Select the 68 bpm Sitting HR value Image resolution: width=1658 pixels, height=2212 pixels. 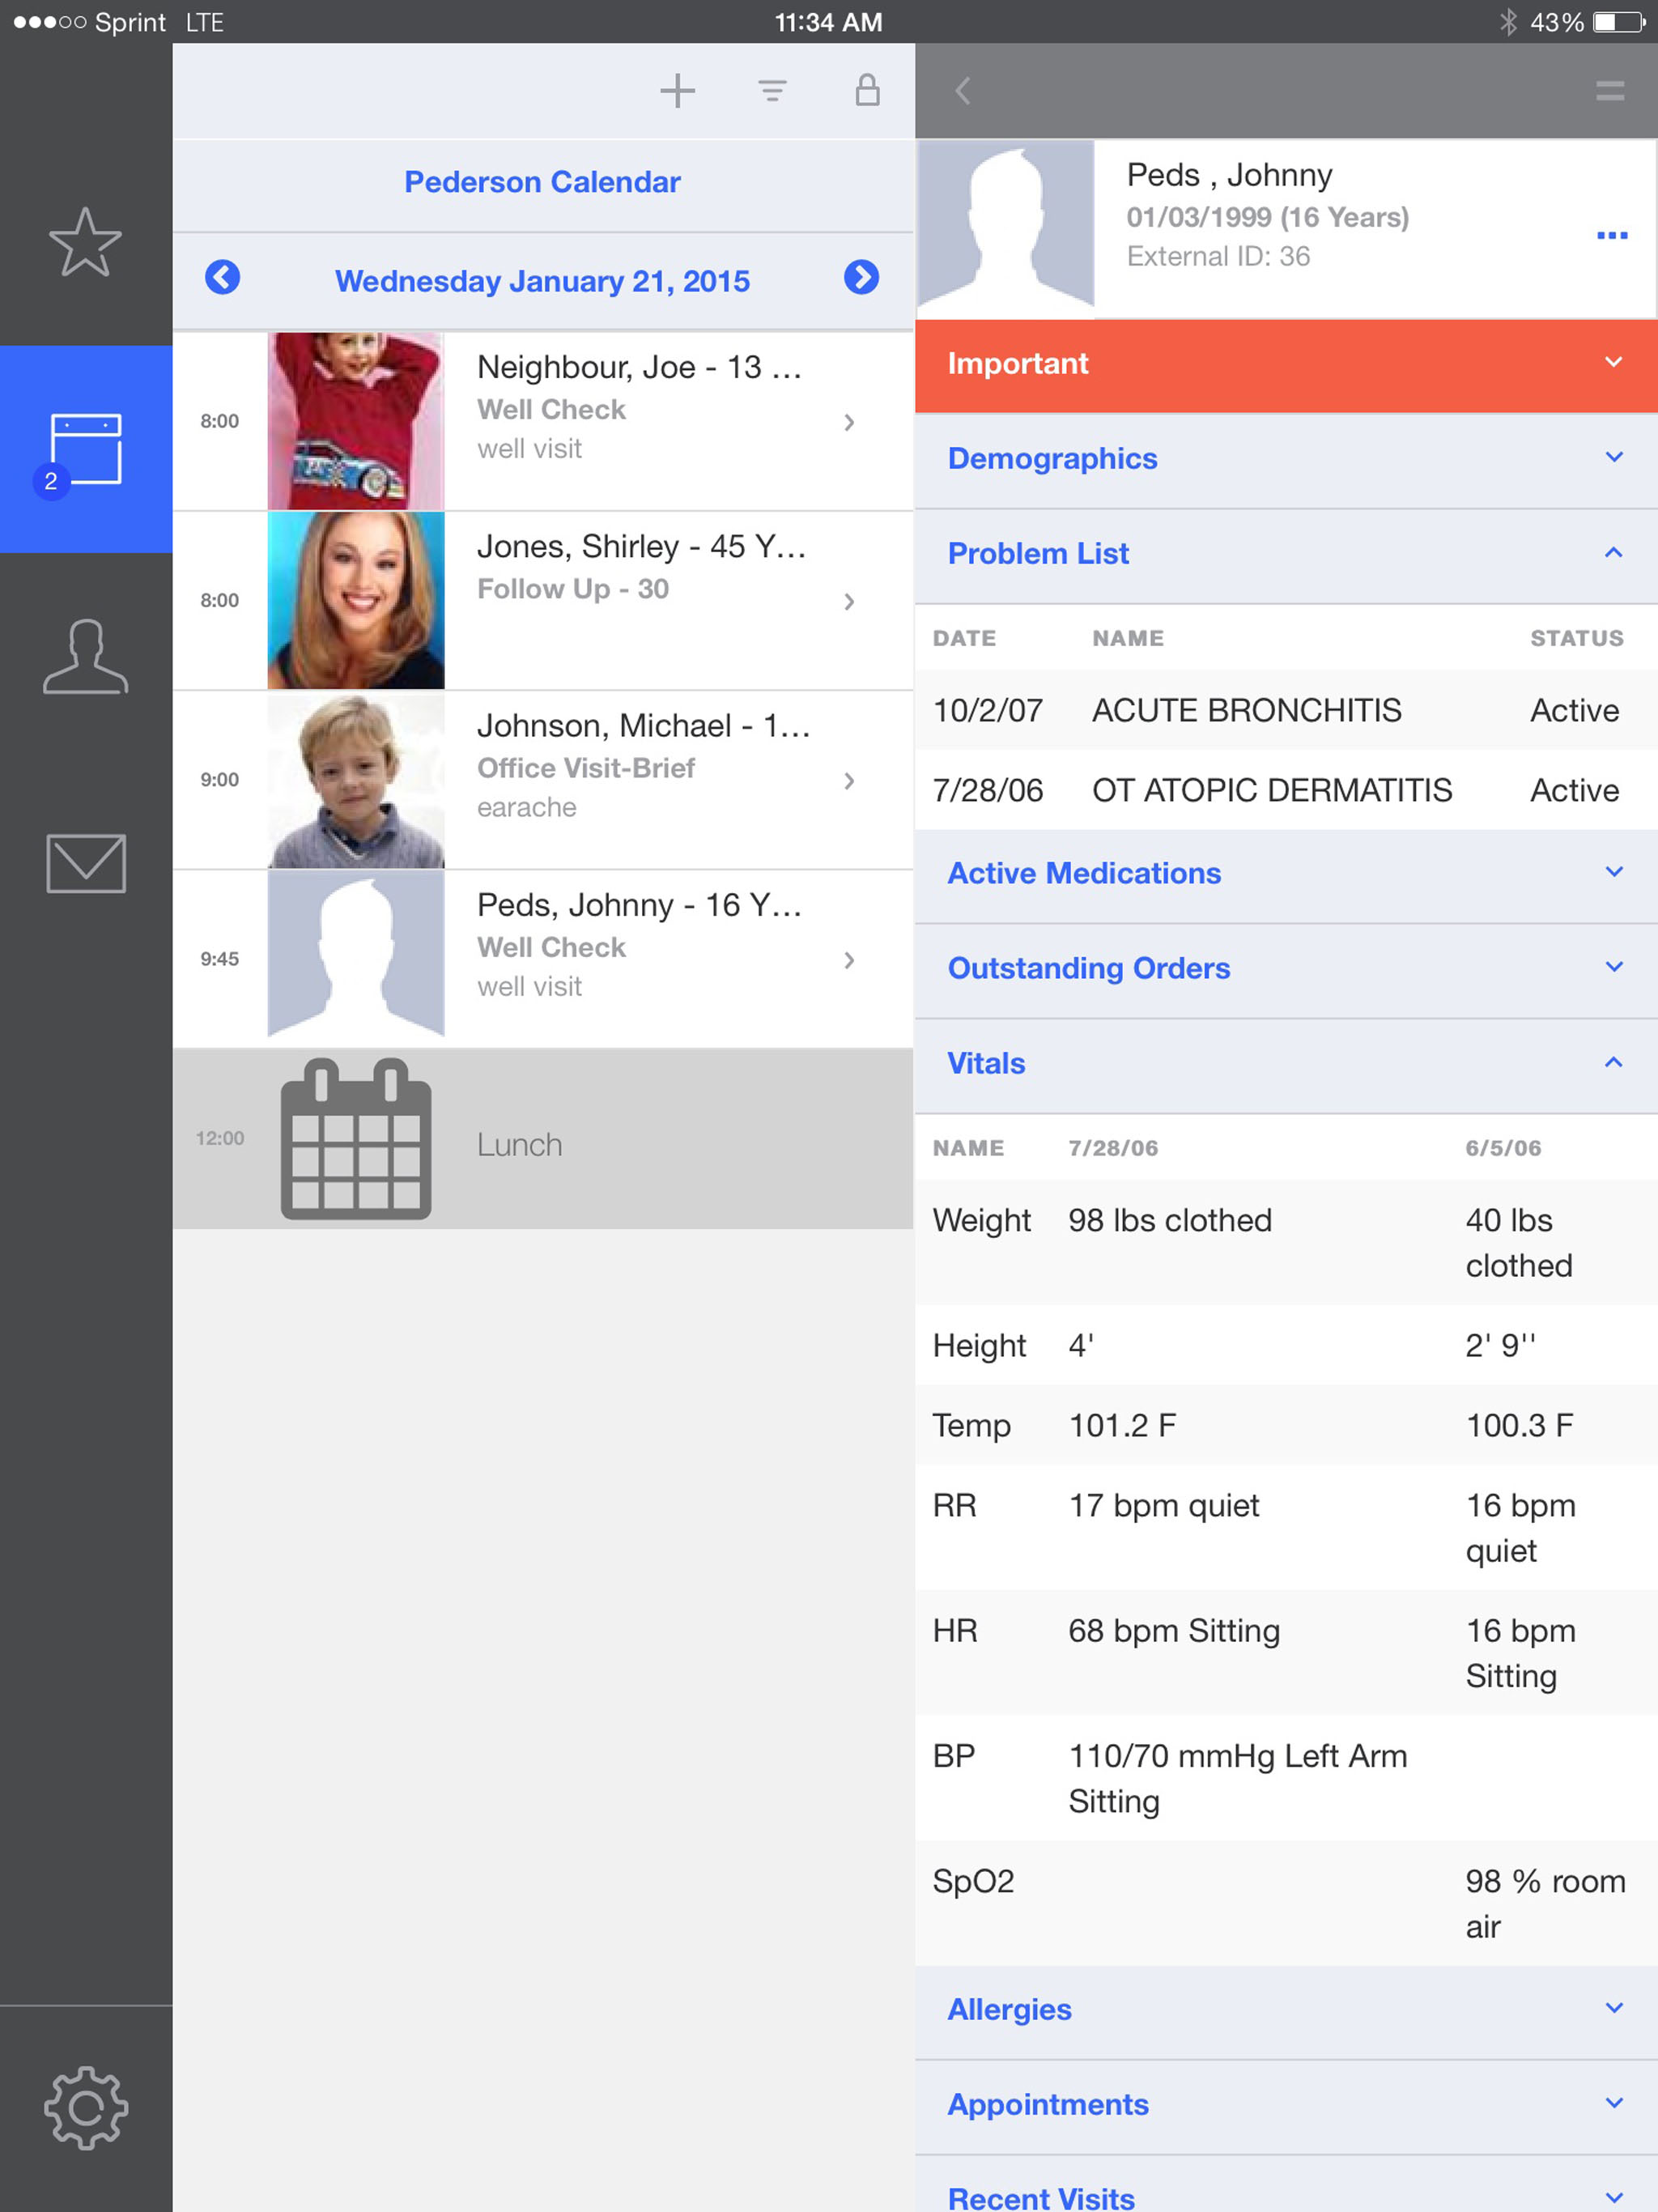pos(1174,1631)
